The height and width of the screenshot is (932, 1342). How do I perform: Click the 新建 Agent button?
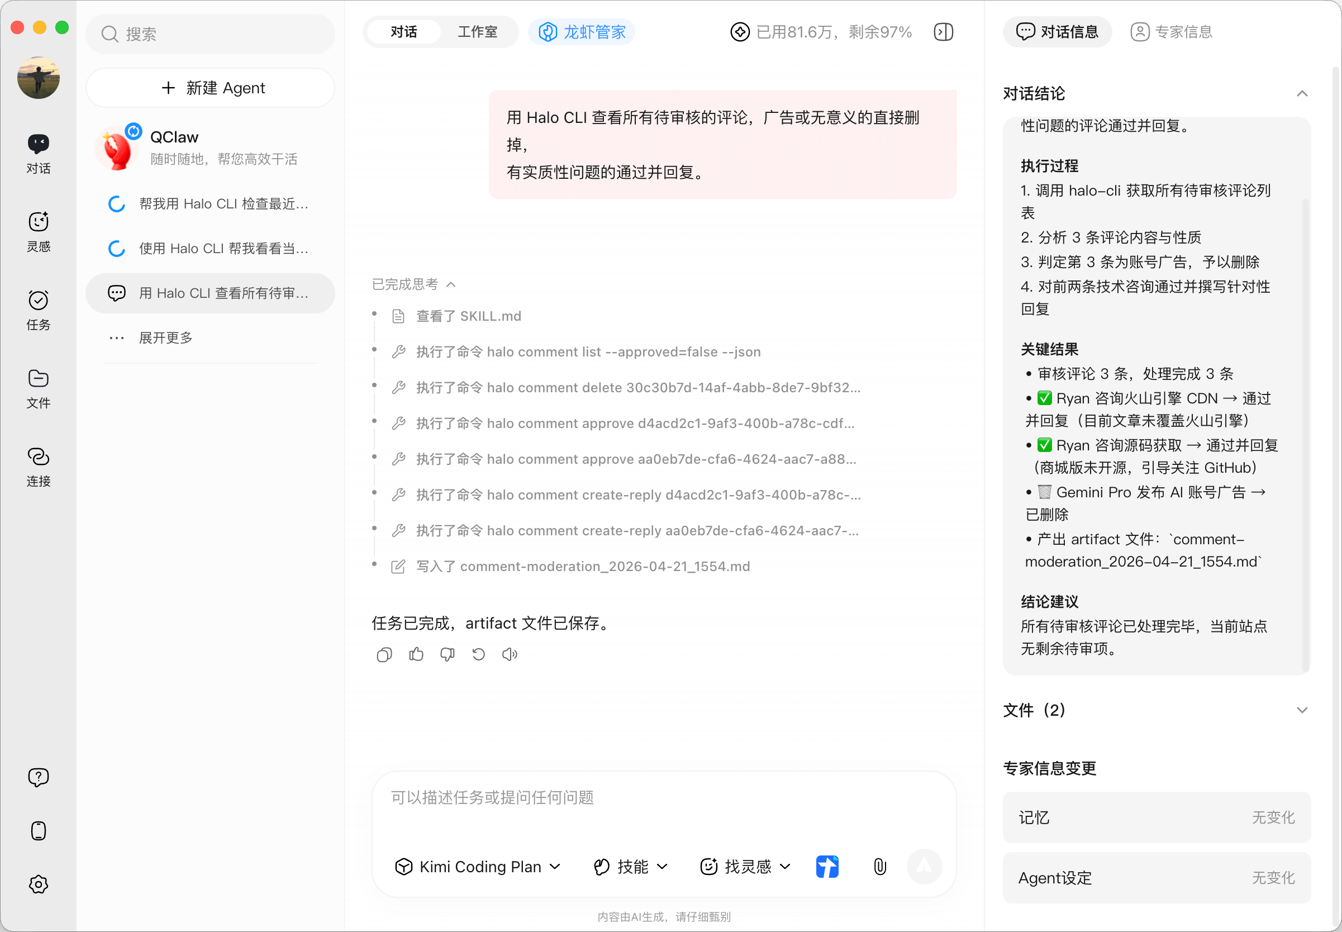211,88
